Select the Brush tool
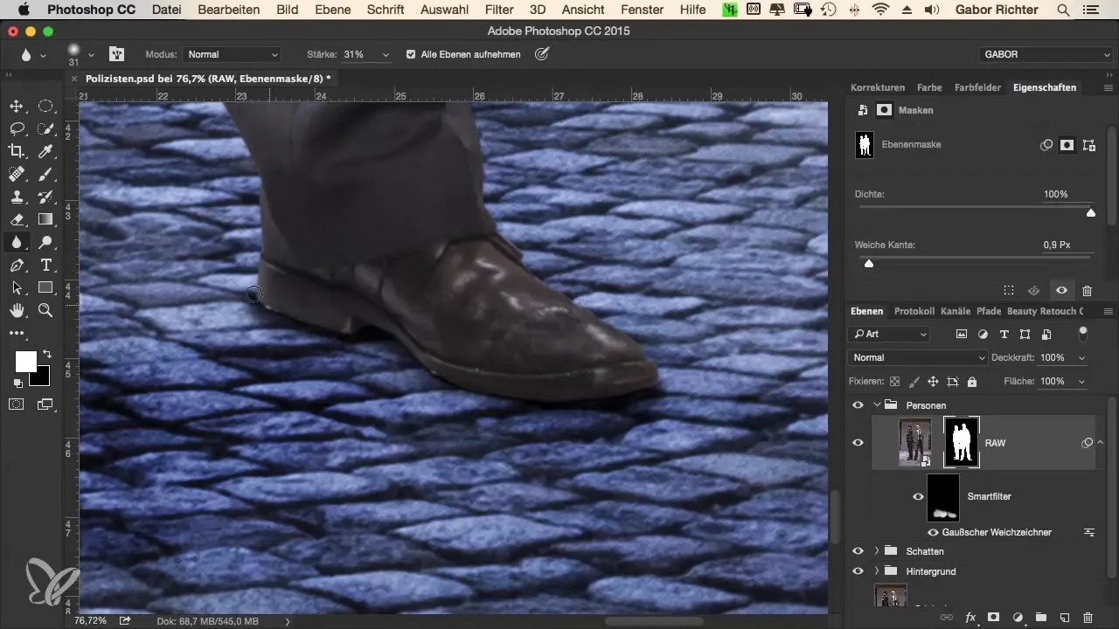1119x629 pixels. point(45,175)
